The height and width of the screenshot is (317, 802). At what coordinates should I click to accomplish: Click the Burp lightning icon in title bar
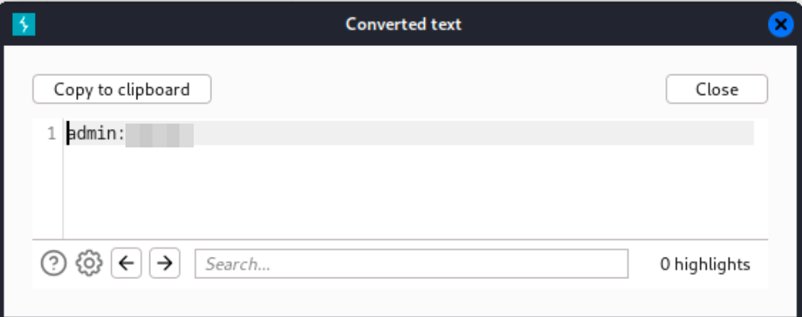pos(24,25)
